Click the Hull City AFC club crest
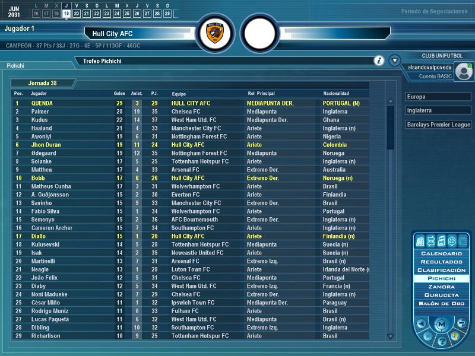Viewport: 475px width, 356px height. 210,34
